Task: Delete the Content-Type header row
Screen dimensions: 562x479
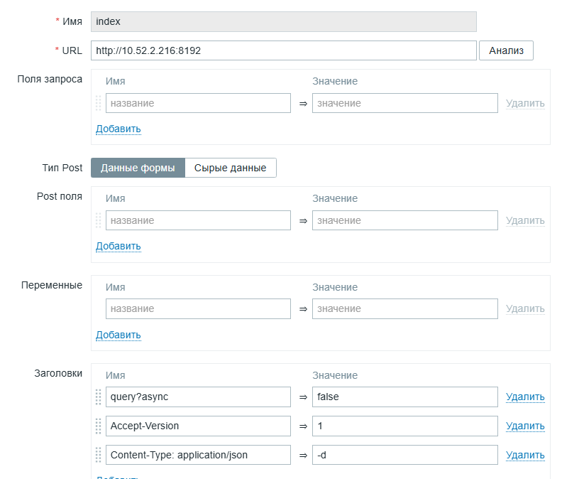Action: (525, 455)
